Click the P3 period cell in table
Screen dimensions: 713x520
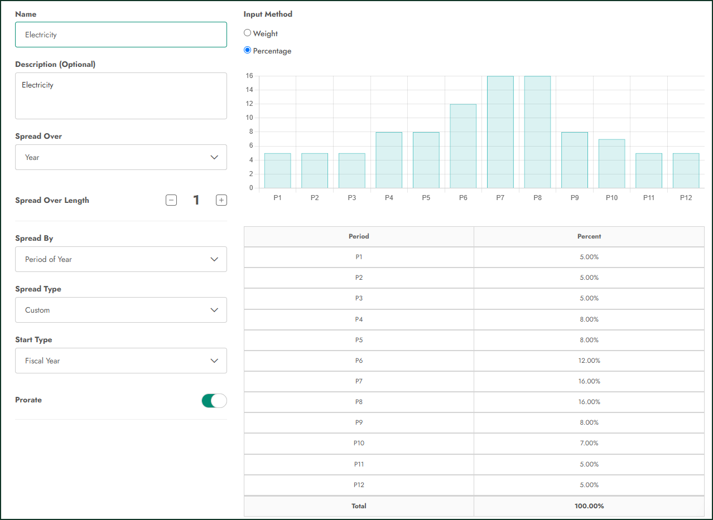pyautogui.click(x=359, y=298)
